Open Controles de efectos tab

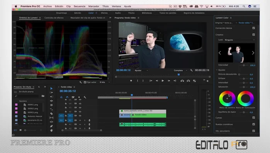click(54, 18)
